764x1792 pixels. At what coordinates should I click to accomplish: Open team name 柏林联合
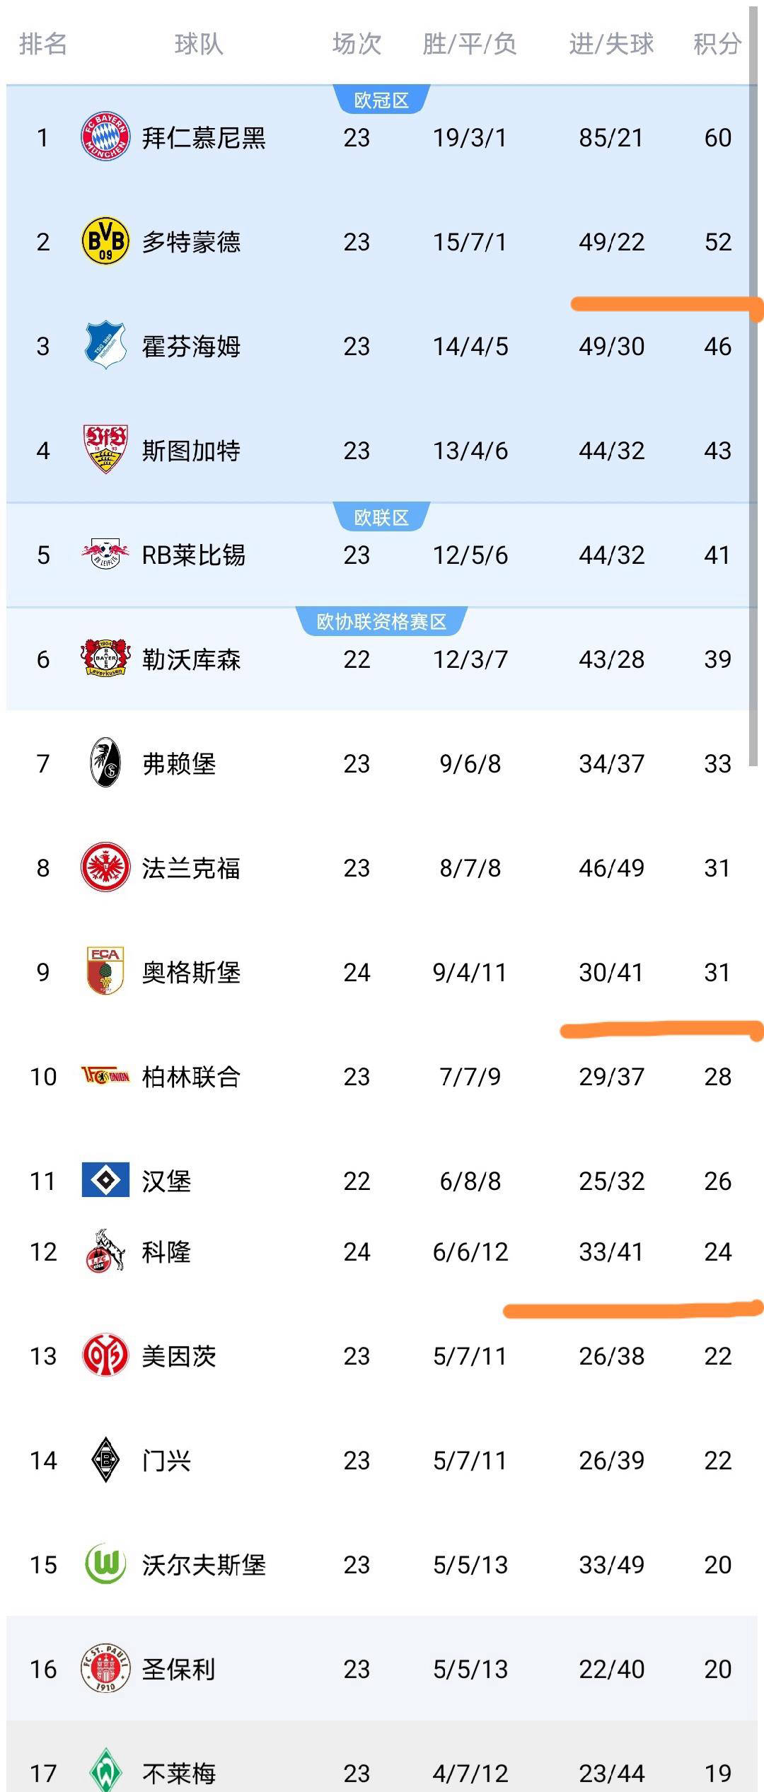191,1077
